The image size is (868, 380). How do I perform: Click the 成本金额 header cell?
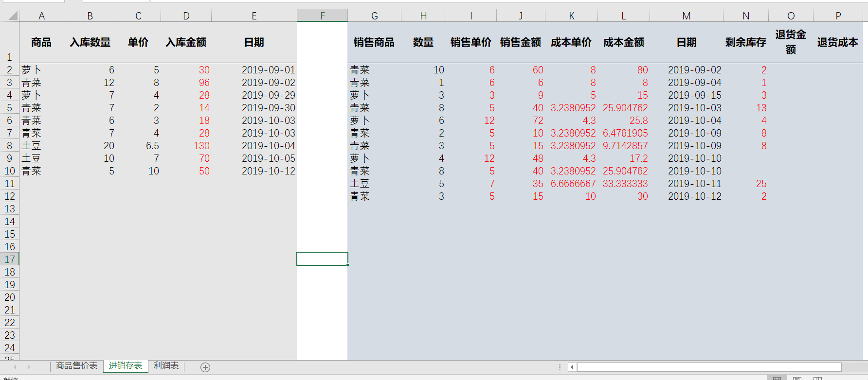click(x=624, y=42)
